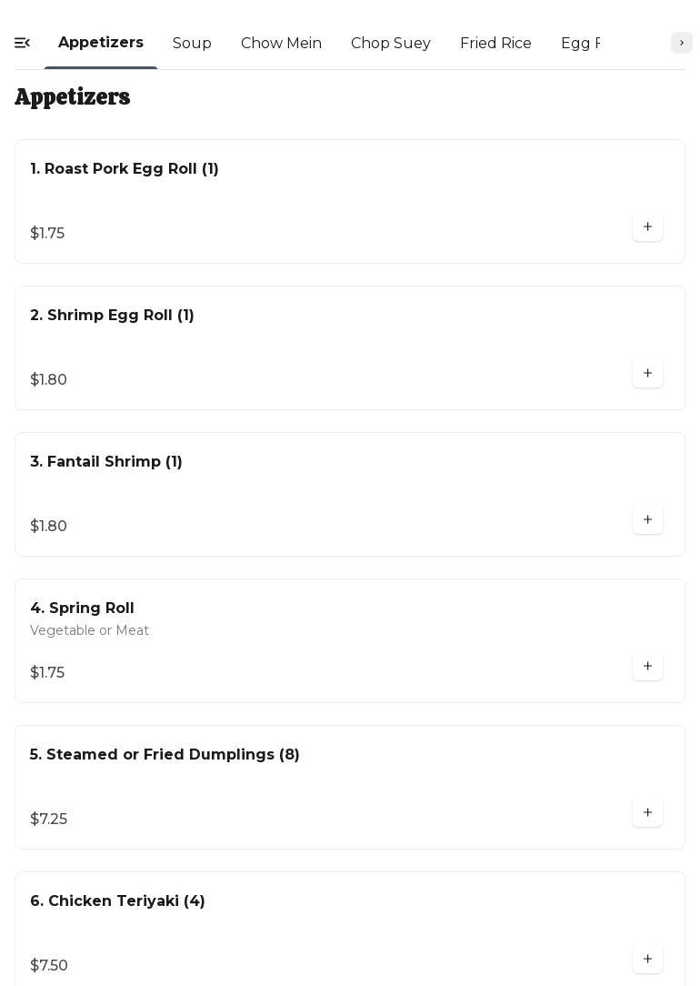Click the Fantail Shrimp item name
700x986 pixels.
click(x=106, y=462)
